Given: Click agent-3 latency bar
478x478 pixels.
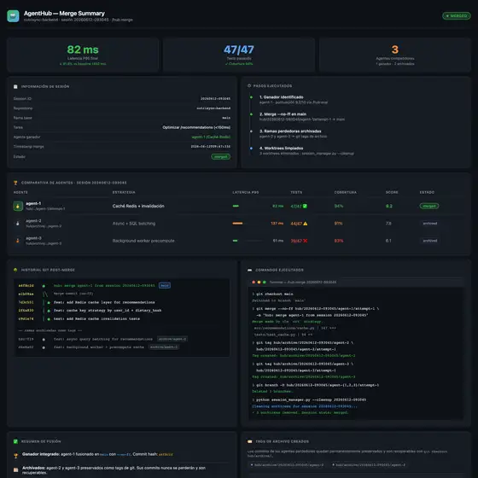Looking at the screenshot, I should pos(235,241).
